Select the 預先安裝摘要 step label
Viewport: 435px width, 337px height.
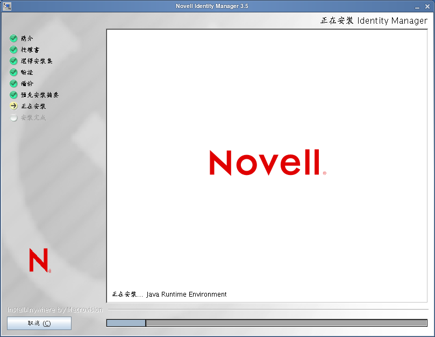[x=40, y=95]
